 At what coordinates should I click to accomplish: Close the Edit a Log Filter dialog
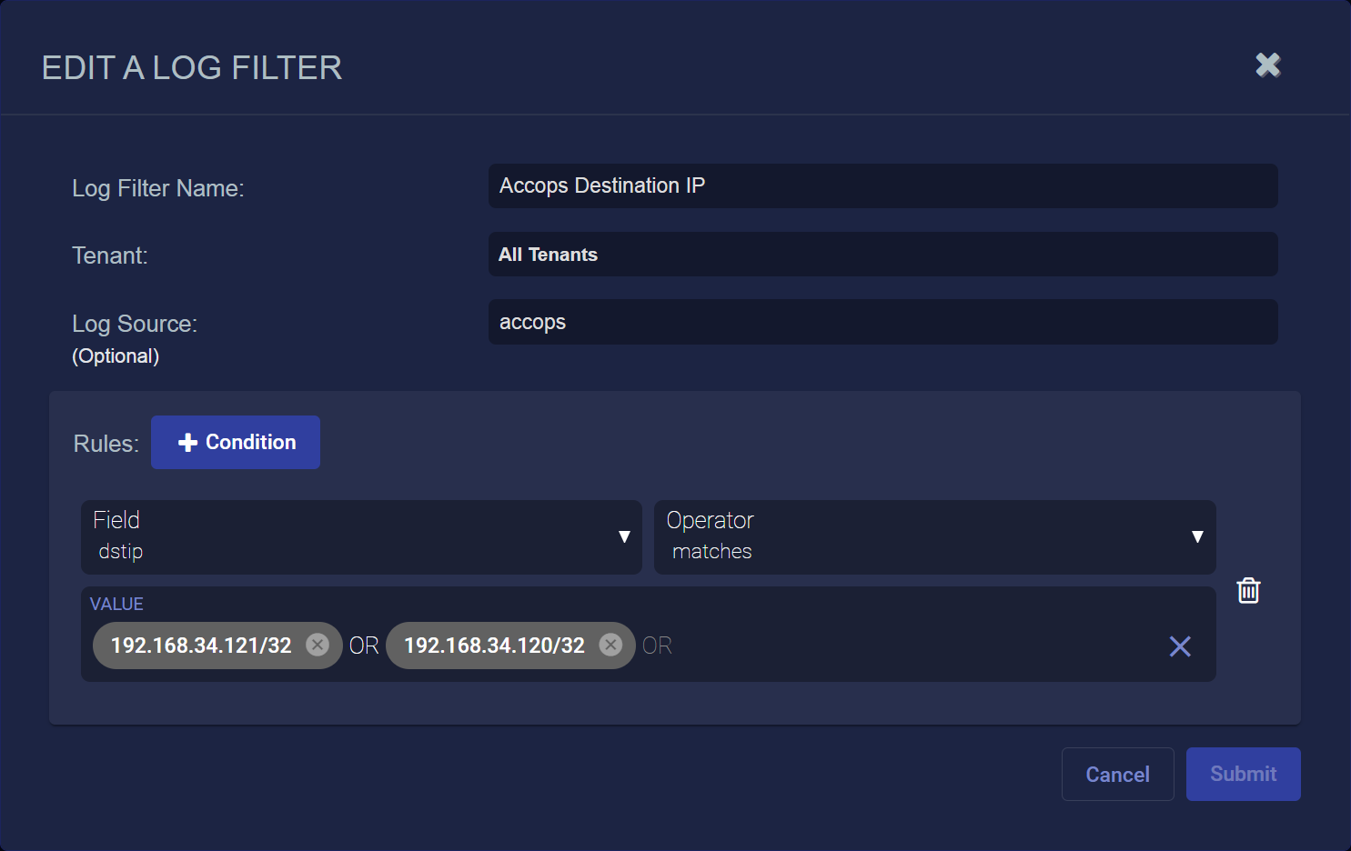coord(1267,65)
